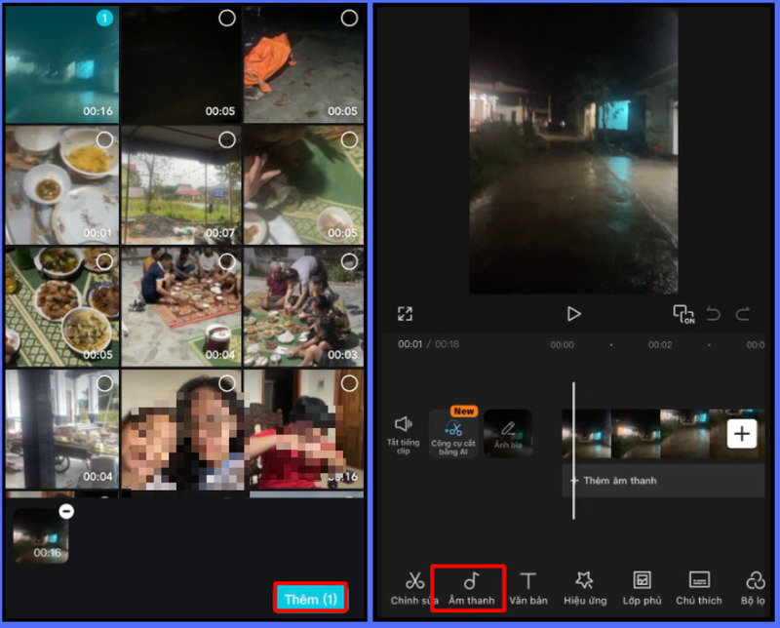
Task: Edit the cover image (Ảnh bìa)
Action: tap(508, 434)
